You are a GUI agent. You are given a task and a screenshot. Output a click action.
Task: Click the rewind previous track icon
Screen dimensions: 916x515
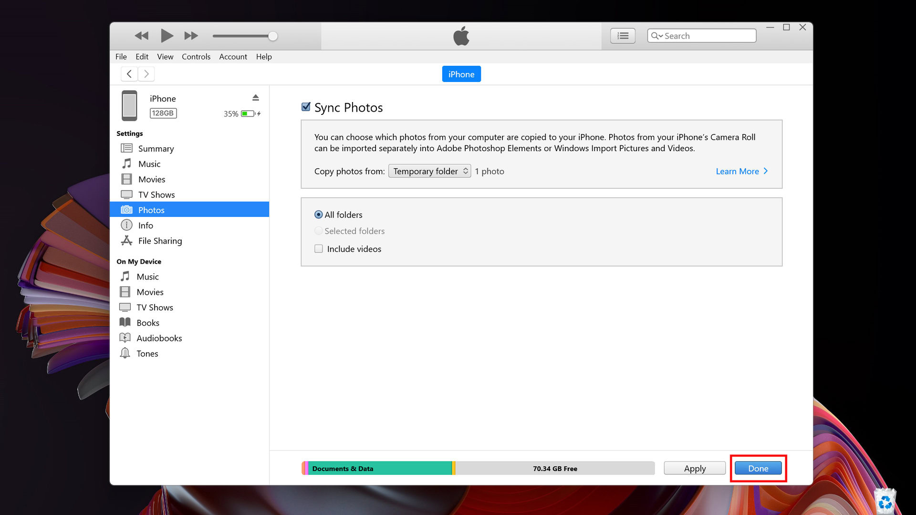tap(142, 36)
